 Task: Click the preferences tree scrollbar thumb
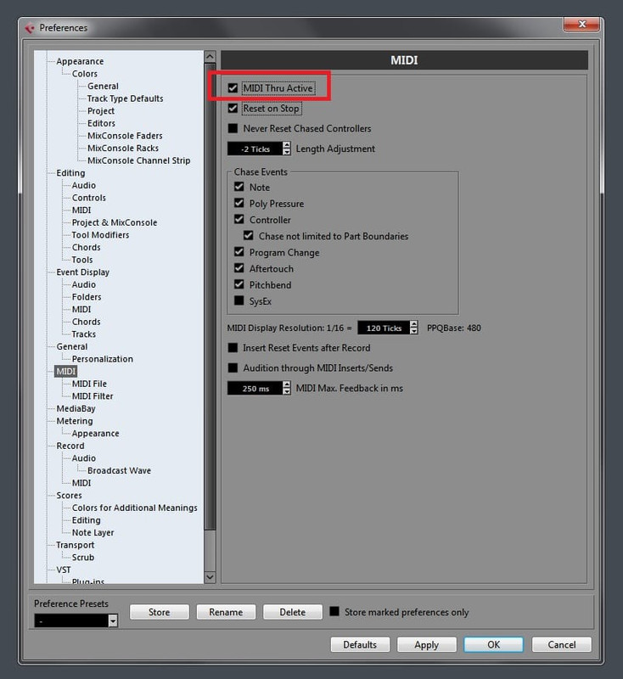(210, 296)
